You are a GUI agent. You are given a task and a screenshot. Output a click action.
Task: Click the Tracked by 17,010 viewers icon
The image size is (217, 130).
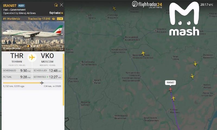pyautogui.click(x=53, y=19)
